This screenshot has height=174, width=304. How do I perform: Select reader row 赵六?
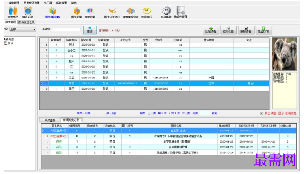tap(155, 61)
